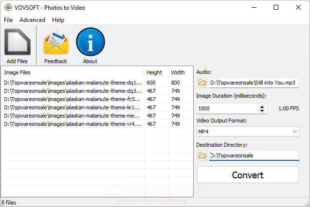Maximize the Photos to Video window
The width and height of the screenshot is (310, 207).
276,7
